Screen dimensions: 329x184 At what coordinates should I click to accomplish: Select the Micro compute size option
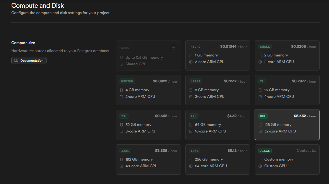217,55
